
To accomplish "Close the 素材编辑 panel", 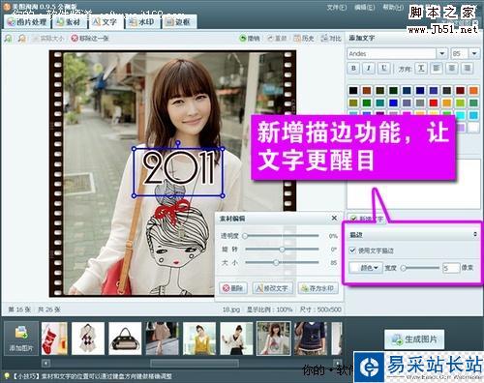I will click(x=334, y=219).
